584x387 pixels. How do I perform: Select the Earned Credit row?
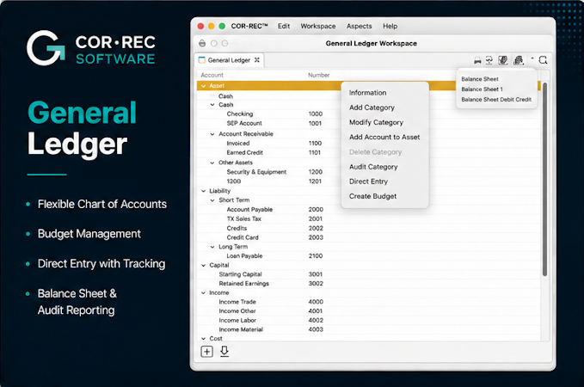[x=369, y=153]
